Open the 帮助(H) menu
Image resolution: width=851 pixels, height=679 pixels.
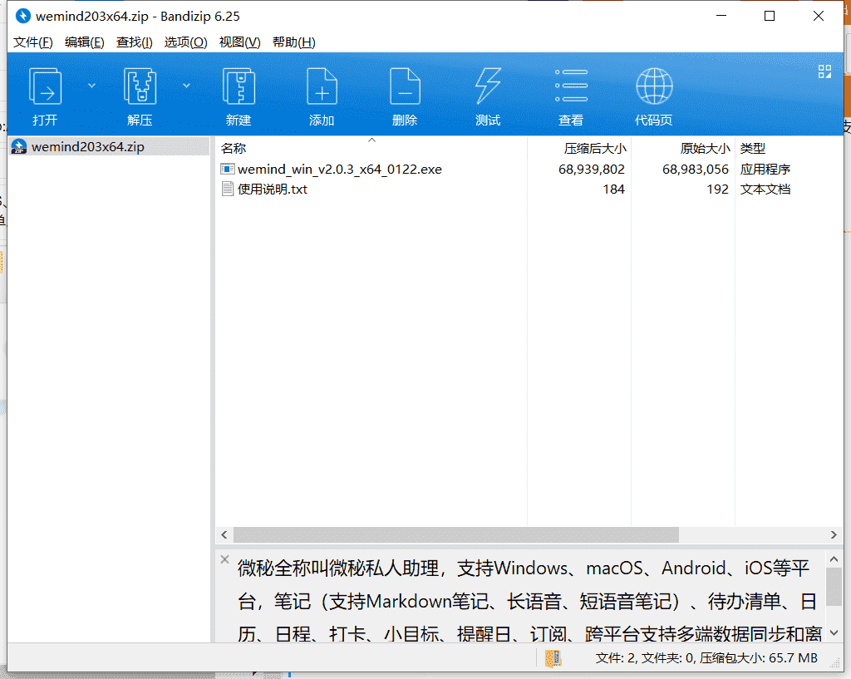click(x=293, y=42)
